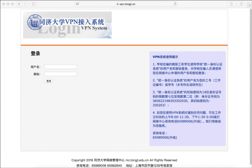252x168 pixels.
Task: Minimize the window with the middle window button
Action: point(8,4)
